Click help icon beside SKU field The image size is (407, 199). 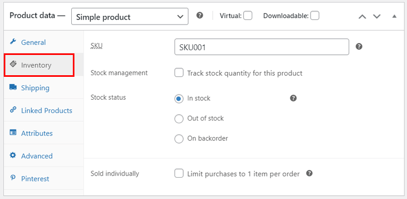click(x=359, y=46)
